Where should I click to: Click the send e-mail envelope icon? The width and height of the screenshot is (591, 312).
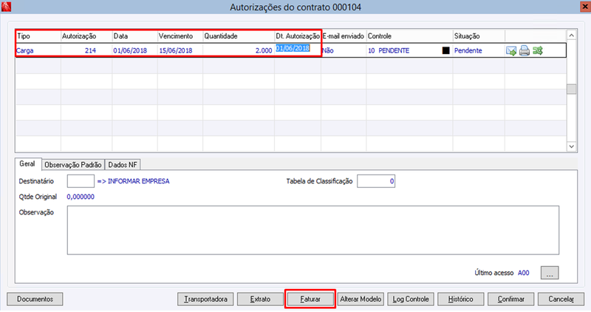point(511,50)
